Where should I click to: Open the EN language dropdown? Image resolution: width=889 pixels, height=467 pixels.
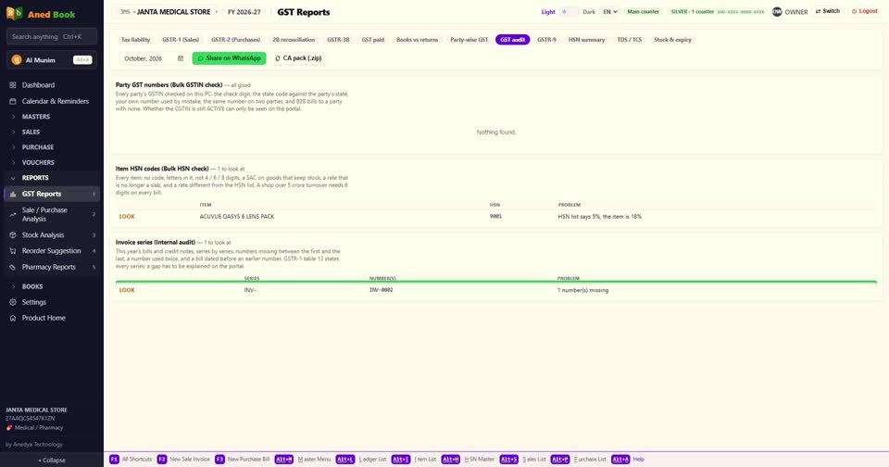[x=609, y=12]
